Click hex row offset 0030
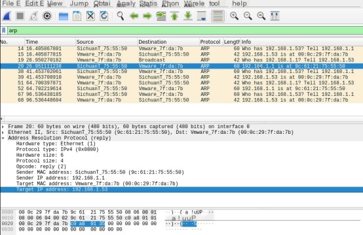The height and width of the screenshot is (235, 363). [x=7, y=229]
